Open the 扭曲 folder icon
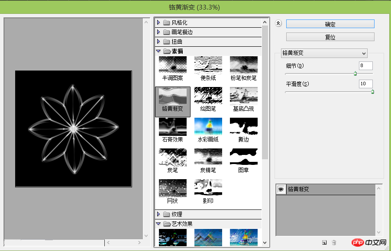391x251 pixels. point(167,42)
